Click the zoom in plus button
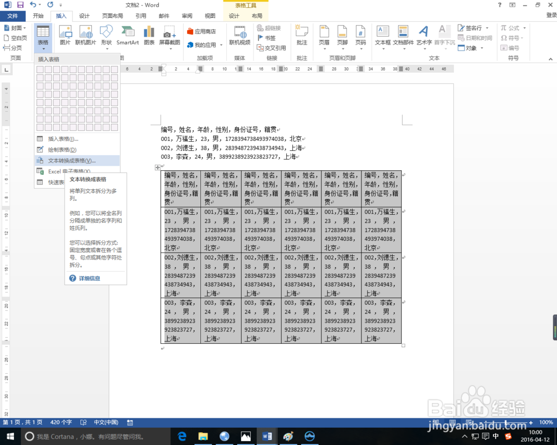This screenshot has height=445, width=557. pos(531,423)
